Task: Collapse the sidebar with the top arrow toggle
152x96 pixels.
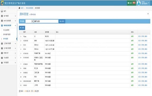Action: click(x=8, y=7)
